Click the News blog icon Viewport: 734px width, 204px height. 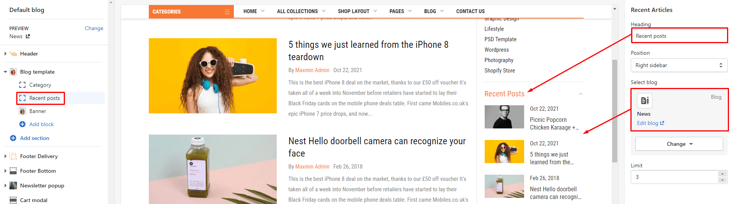pyautogui.click(x=645, y=101)
